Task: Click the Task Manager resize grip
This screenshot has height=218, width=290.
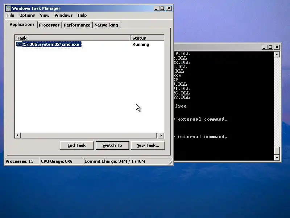Action: click(x=170, y=162)
